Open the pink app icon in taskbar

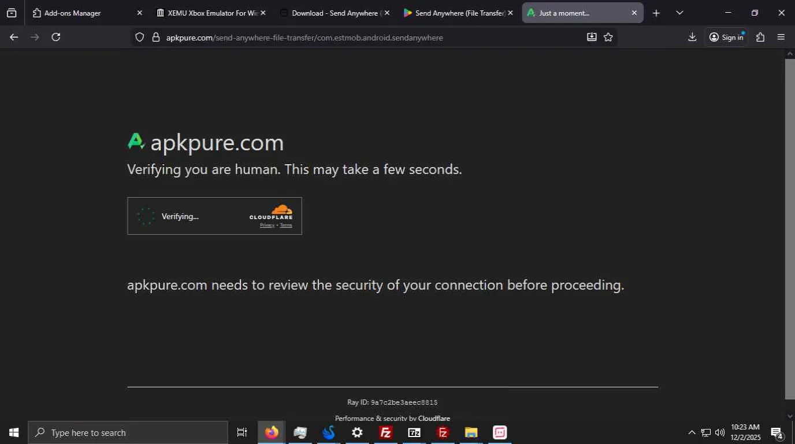[500, 432]
